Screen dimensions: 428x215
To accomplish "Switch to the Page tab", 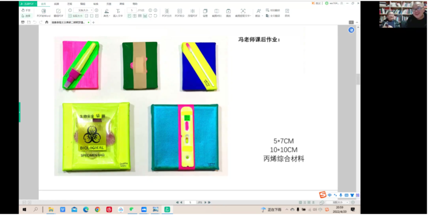I will pyautogui.click(x=109, y=4).
